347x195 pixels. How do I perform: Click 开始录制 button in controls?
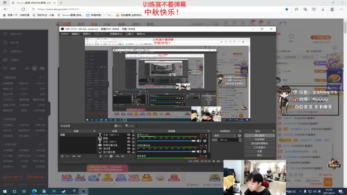point(259,139)
